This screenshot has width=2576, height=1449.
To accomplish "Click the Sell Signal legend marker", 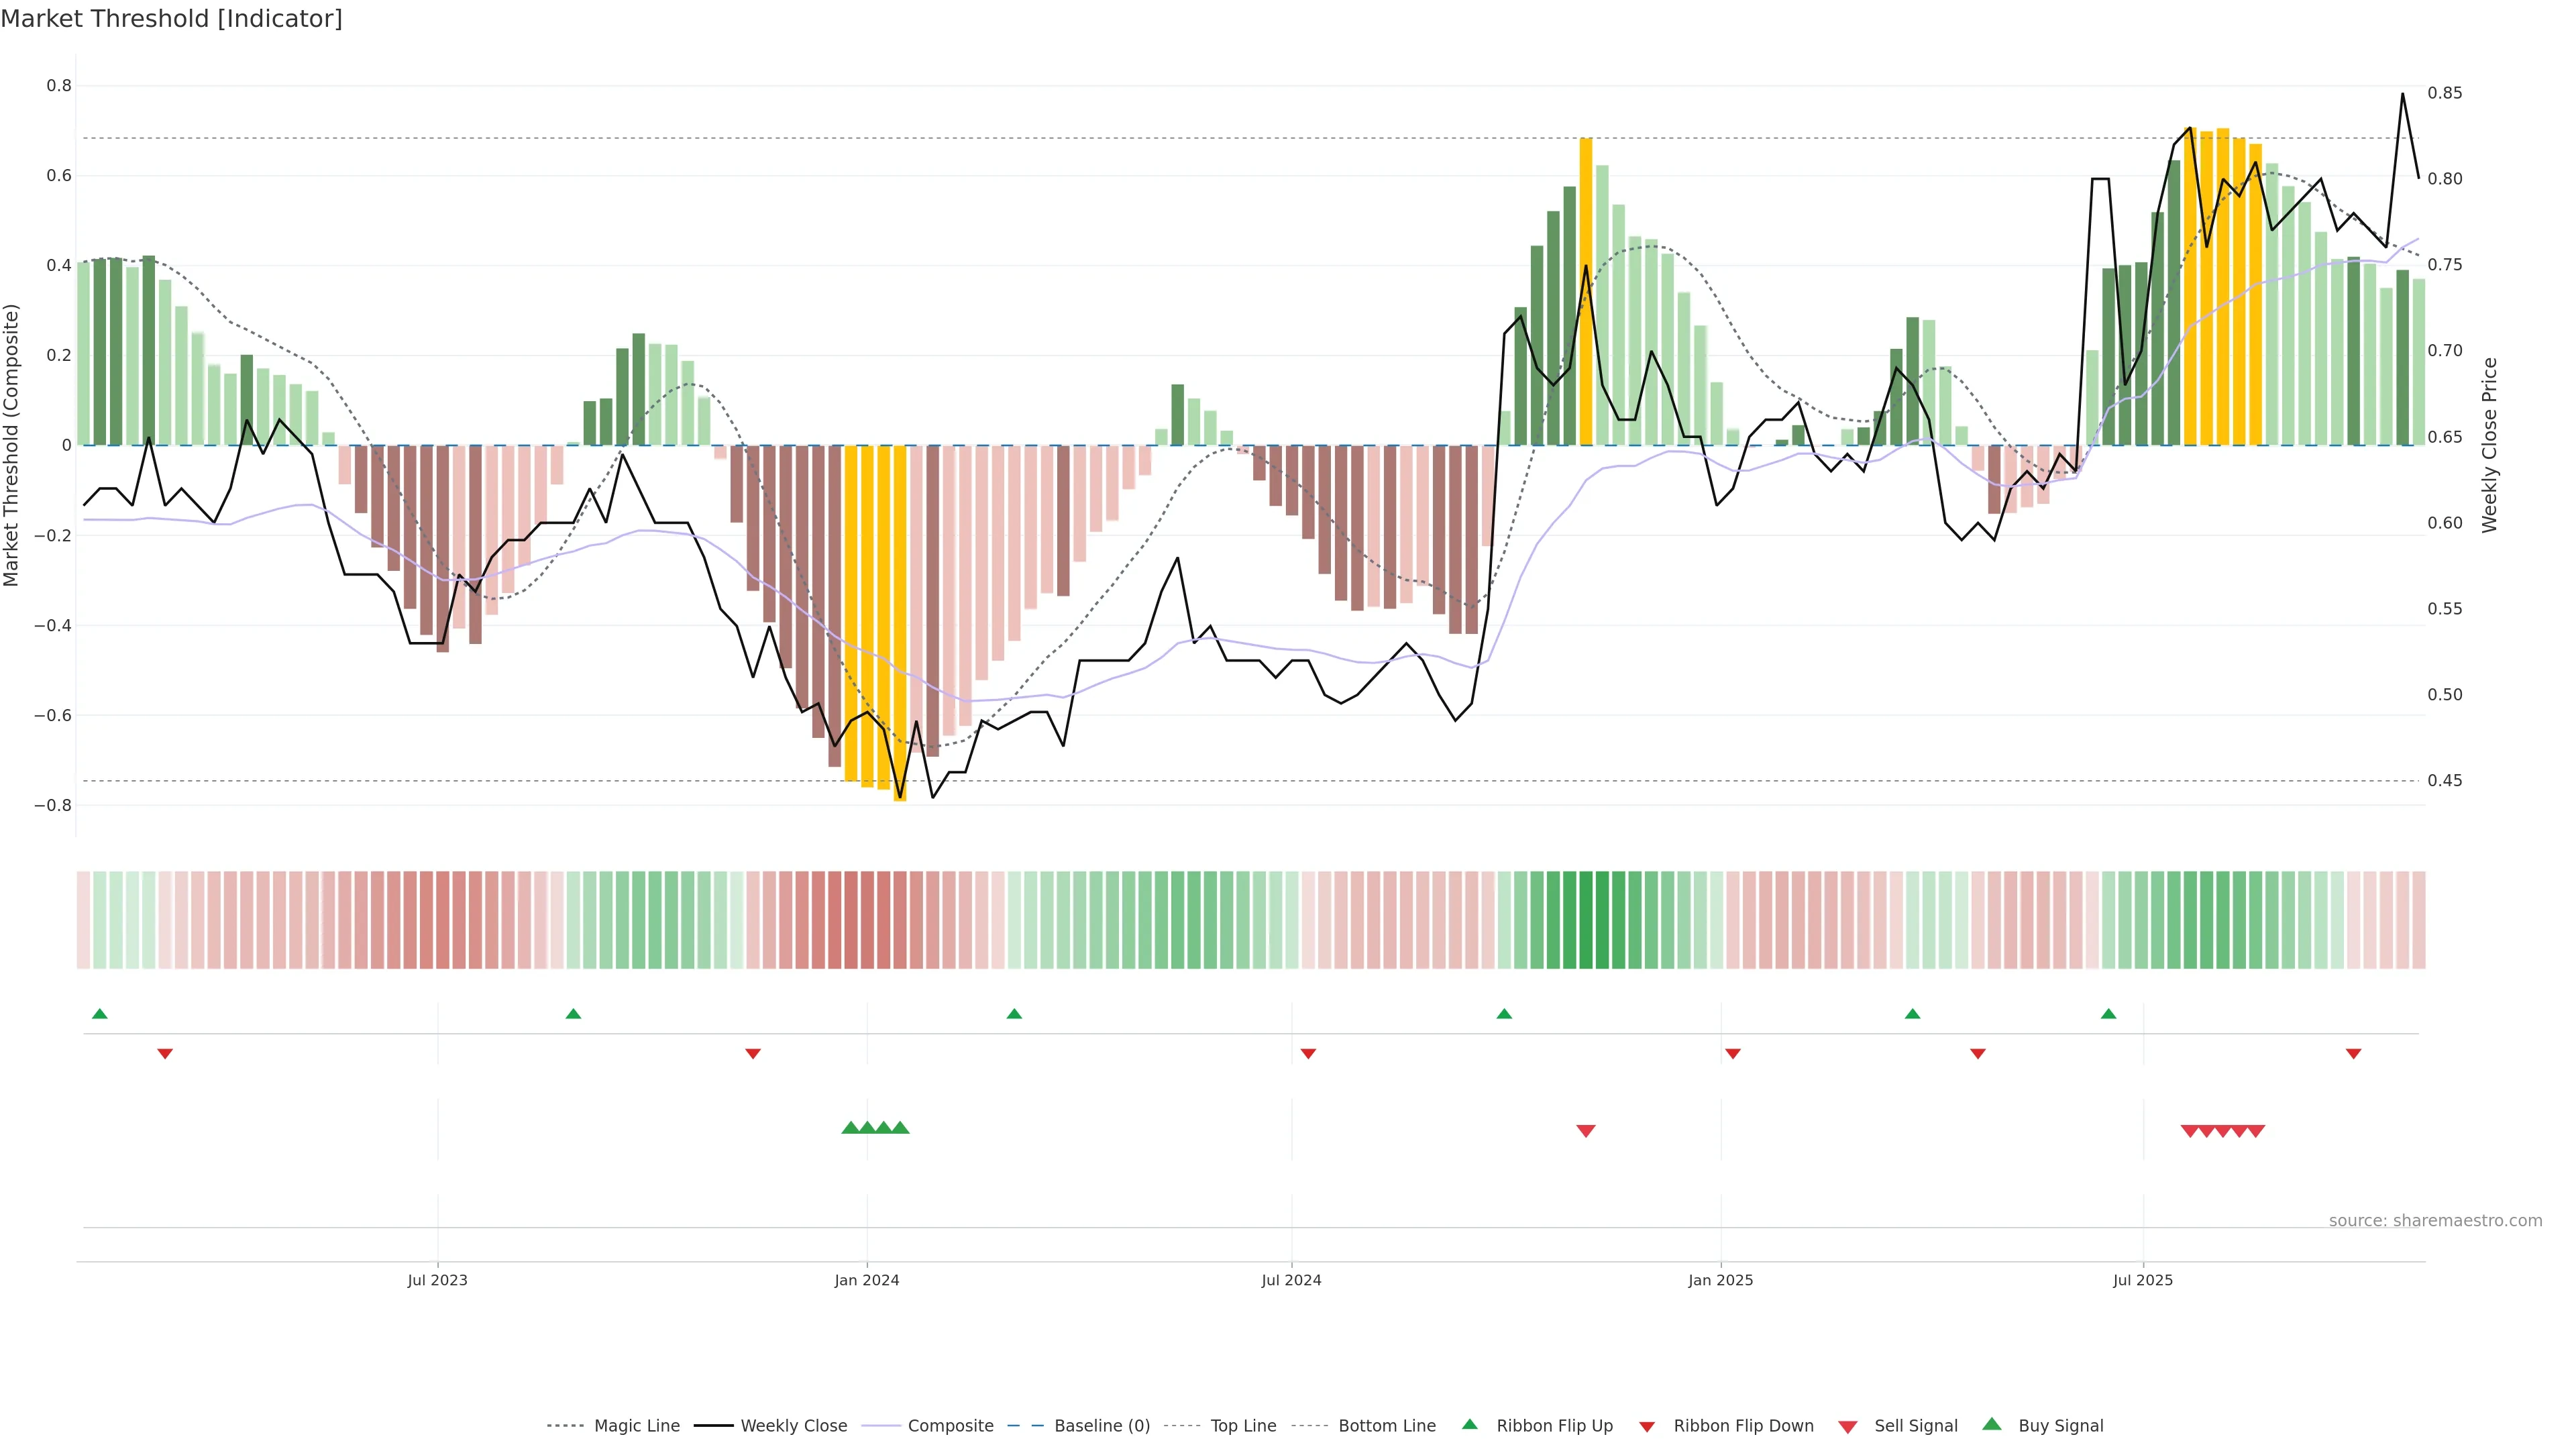I will pos(1848,1427).
